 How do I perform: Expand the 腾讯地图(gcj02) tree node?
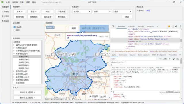[x=14, y=71]
